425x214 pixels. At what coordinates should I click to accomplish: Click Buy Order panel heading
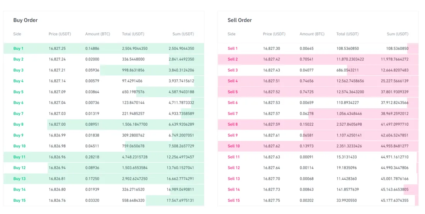[x=25, y=20]
